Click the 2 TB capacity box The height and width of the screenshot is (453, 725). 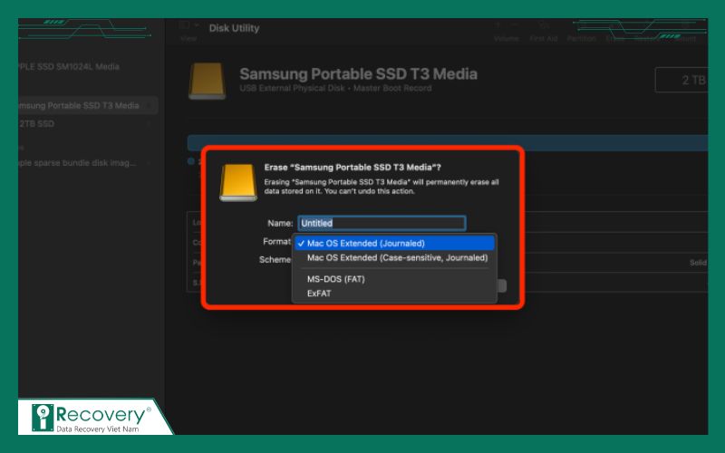pos(680,80)
